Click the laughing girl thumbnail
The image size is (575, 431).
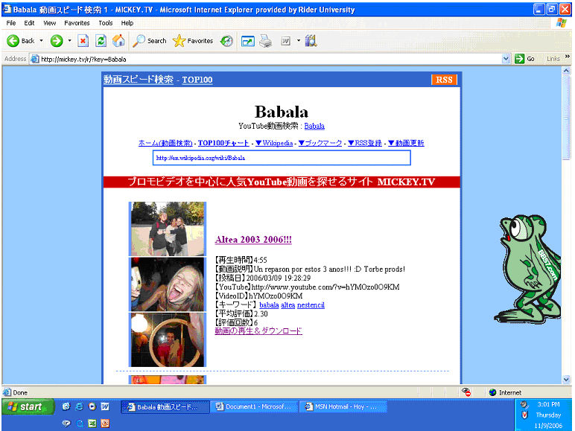coord(168,284)
